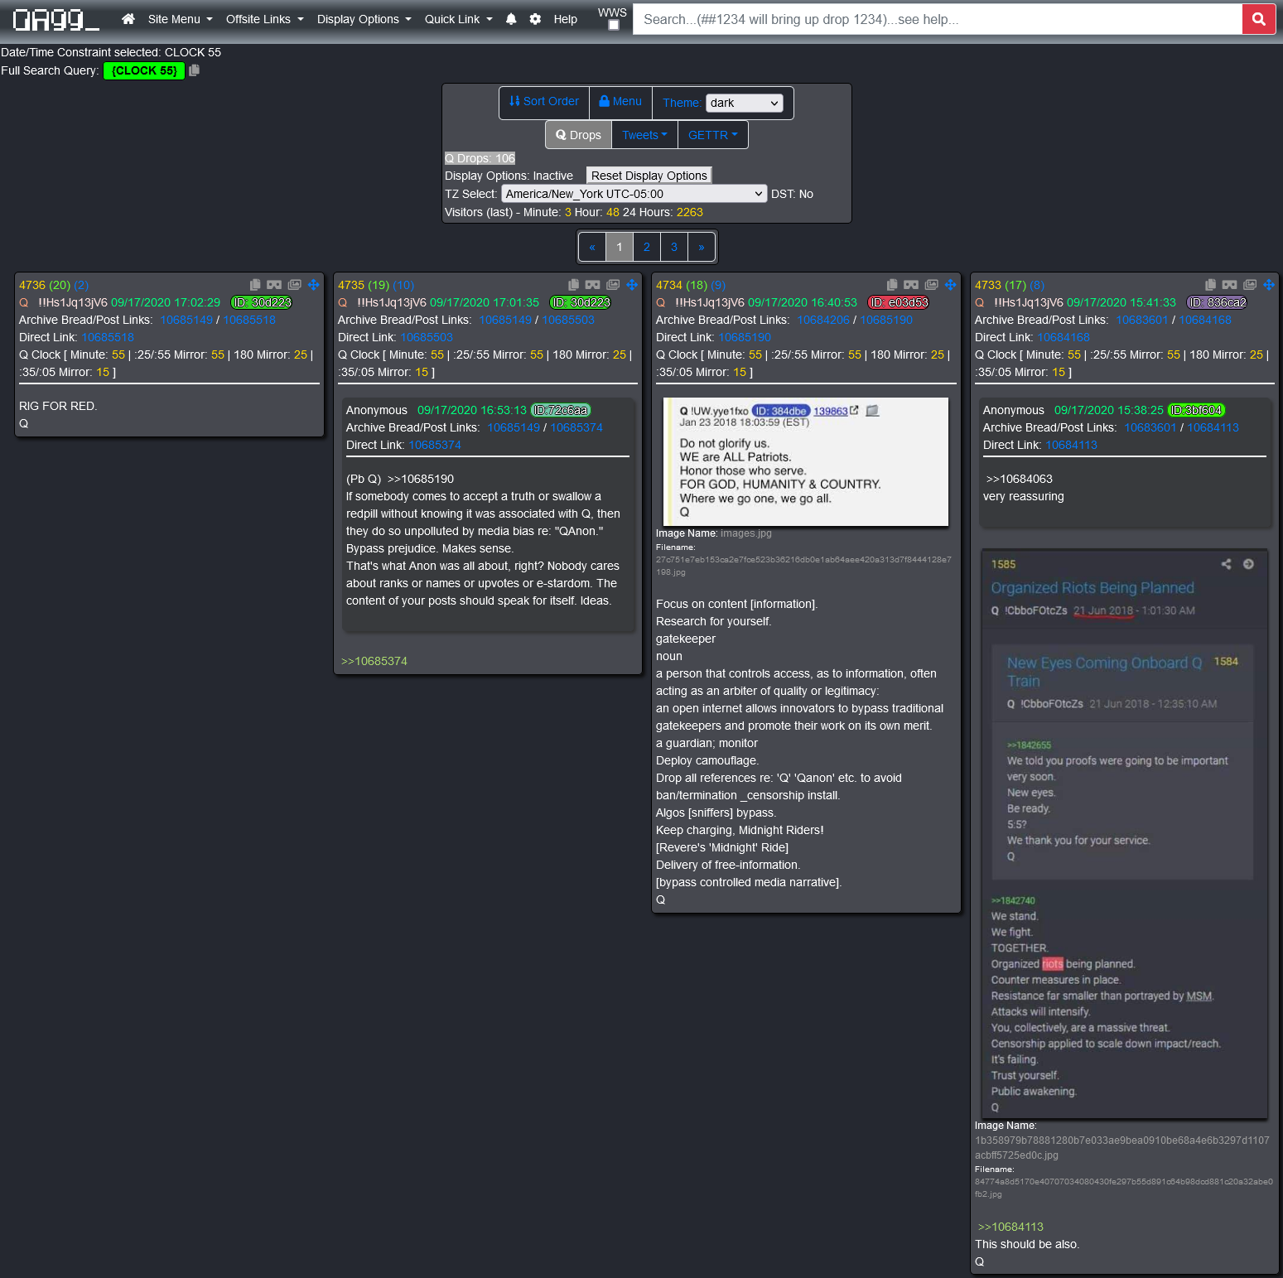Click the red search magnifier button
Screen dimensions: 1283x1278
[1258, 19]
